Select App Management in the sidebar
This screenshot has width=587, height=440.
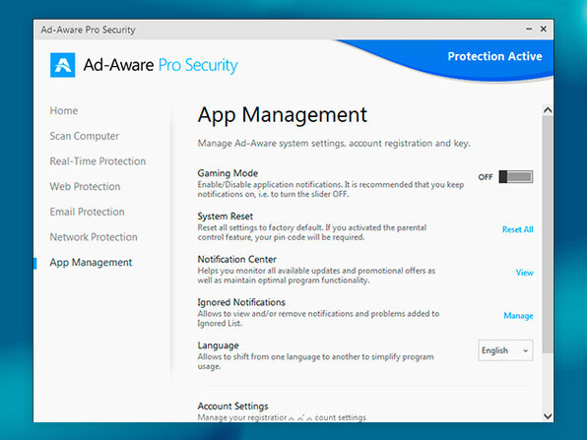(x=91, y=262)
